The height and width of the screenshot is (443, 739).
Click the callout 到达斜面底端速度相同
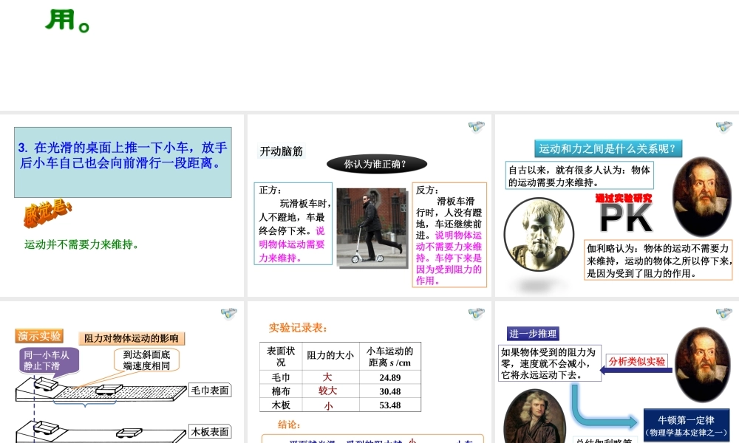click(x=146, y=360)
